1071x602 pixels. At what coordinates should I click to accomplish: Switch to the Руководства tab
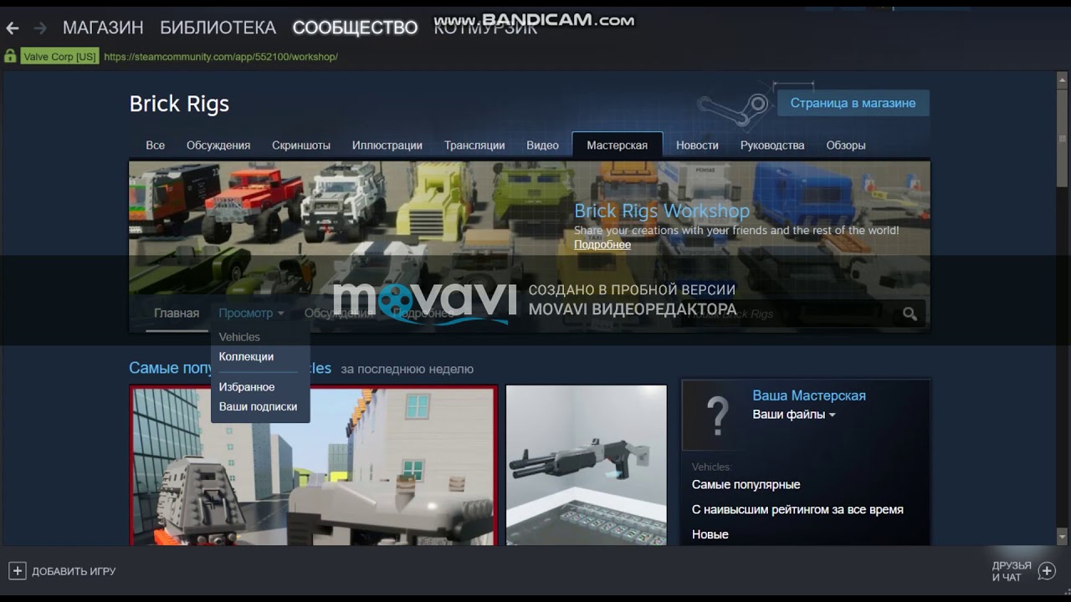772,145
